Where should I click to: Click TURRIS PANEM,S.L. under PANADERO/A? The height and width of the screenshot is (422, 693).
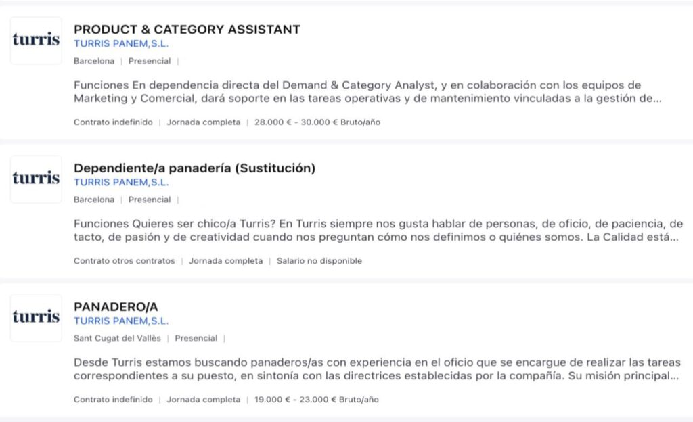coord(119,321)
